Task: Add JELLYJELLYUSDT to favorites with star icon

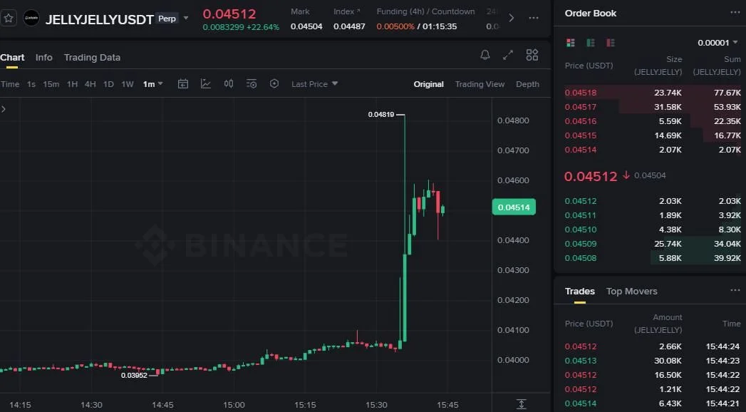Action: pyautogui.click(x=9, y=19)
